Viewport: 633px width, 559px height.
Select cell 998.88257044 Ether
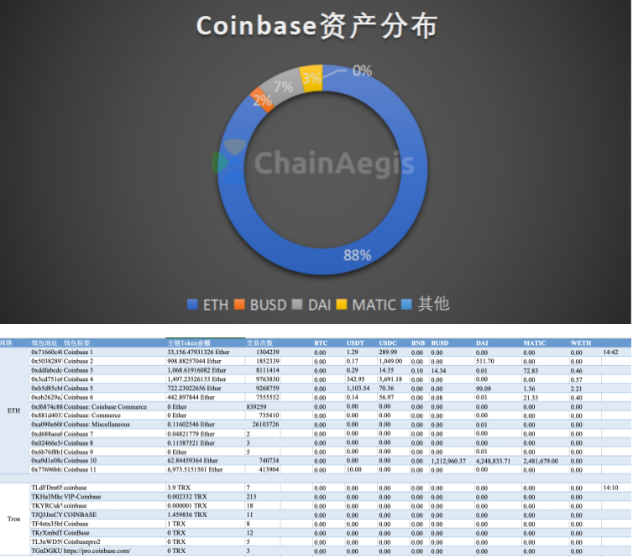[206, 361]
